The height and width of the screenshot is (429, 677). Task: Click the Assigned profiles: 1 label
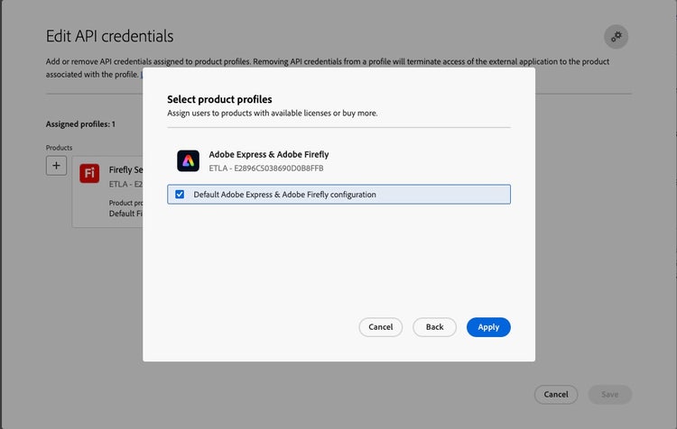tap(80, 123)
